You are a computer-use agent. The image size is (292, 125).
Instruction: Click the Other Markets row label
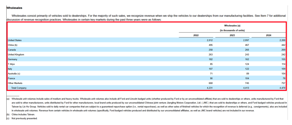[15, 83]
